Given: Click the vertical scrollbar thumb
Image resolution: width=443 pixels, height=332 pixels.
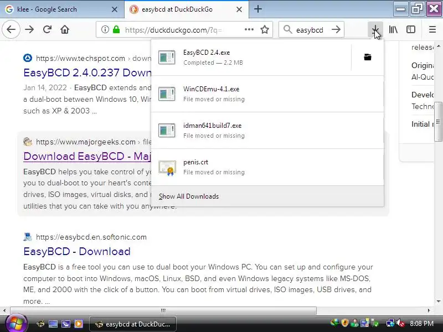Looking at the screenshot, I should (x=438, y=122).
